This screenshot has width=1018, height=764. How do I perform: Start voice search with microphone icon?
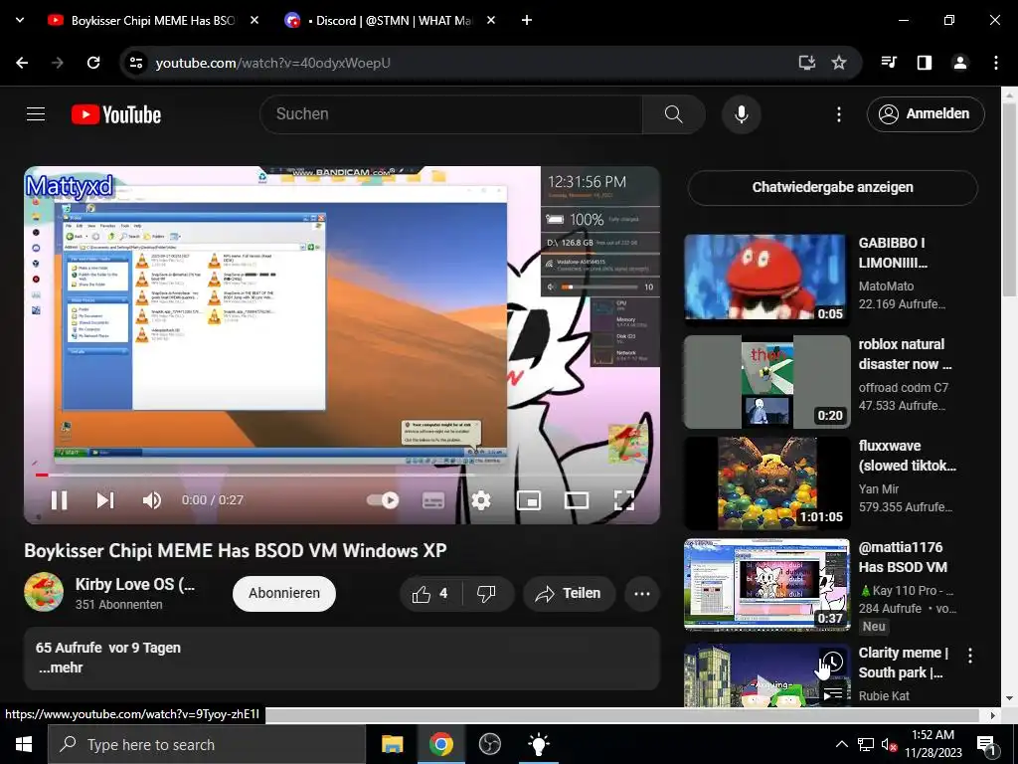pyautogui.click(x=741, y=114)
